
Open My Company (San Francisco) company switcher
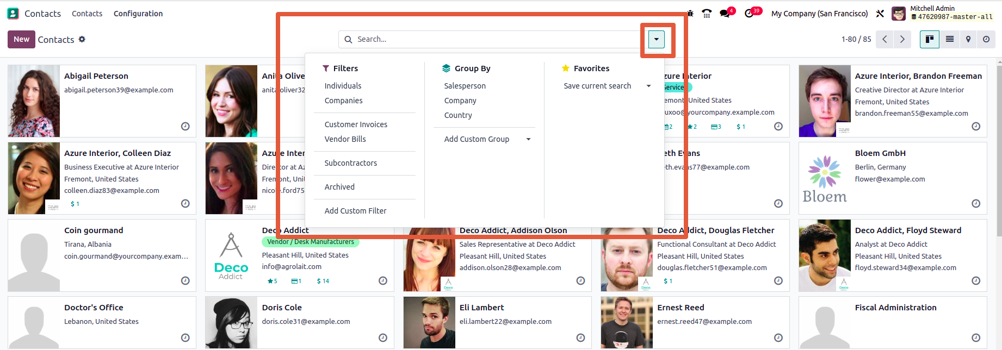coord(819,14)
